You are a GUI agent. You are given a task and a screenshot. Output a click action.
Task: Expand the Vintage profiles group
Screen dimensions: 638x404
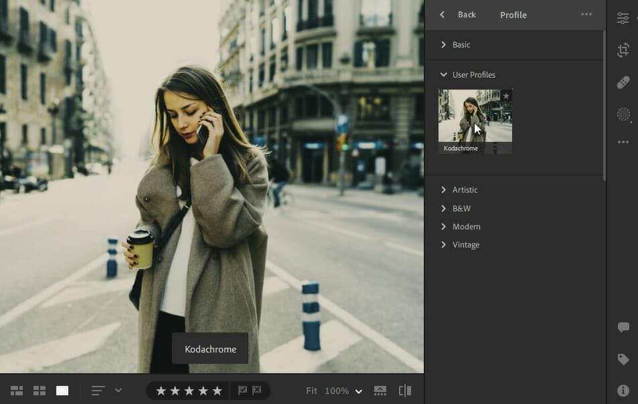[465, 245]
